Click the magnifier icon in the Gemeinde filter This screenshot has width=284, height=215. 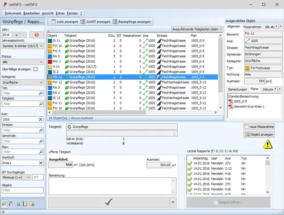[x=41, y=141]
